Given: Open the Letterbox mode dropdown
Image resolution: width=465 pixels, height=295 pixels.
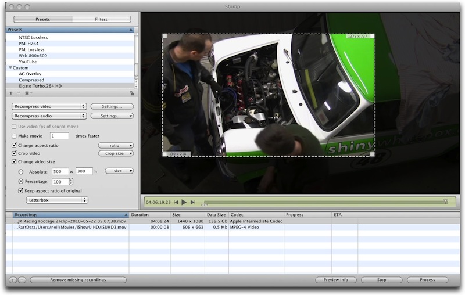Looking at the screenshot, I should (57, 200).
